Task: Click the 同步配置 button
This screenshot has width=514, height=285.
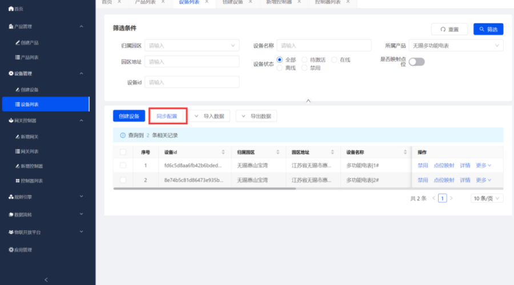Action: click(167, 116)
